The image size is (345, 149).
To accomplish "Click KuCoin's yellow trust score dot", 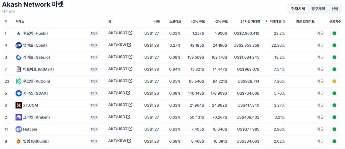I will tap(334, 81).
